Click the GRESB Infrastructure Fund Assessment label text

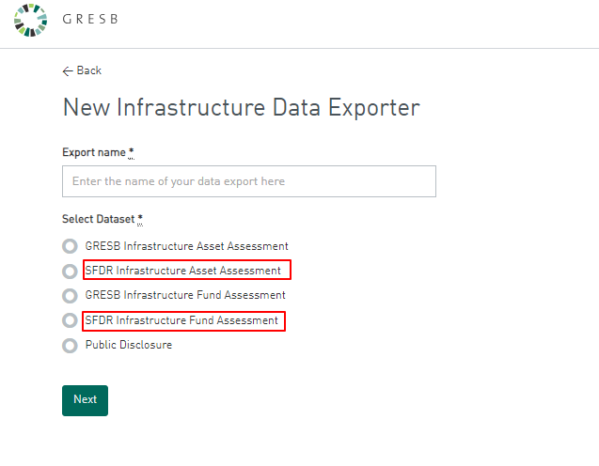point(185,295)
